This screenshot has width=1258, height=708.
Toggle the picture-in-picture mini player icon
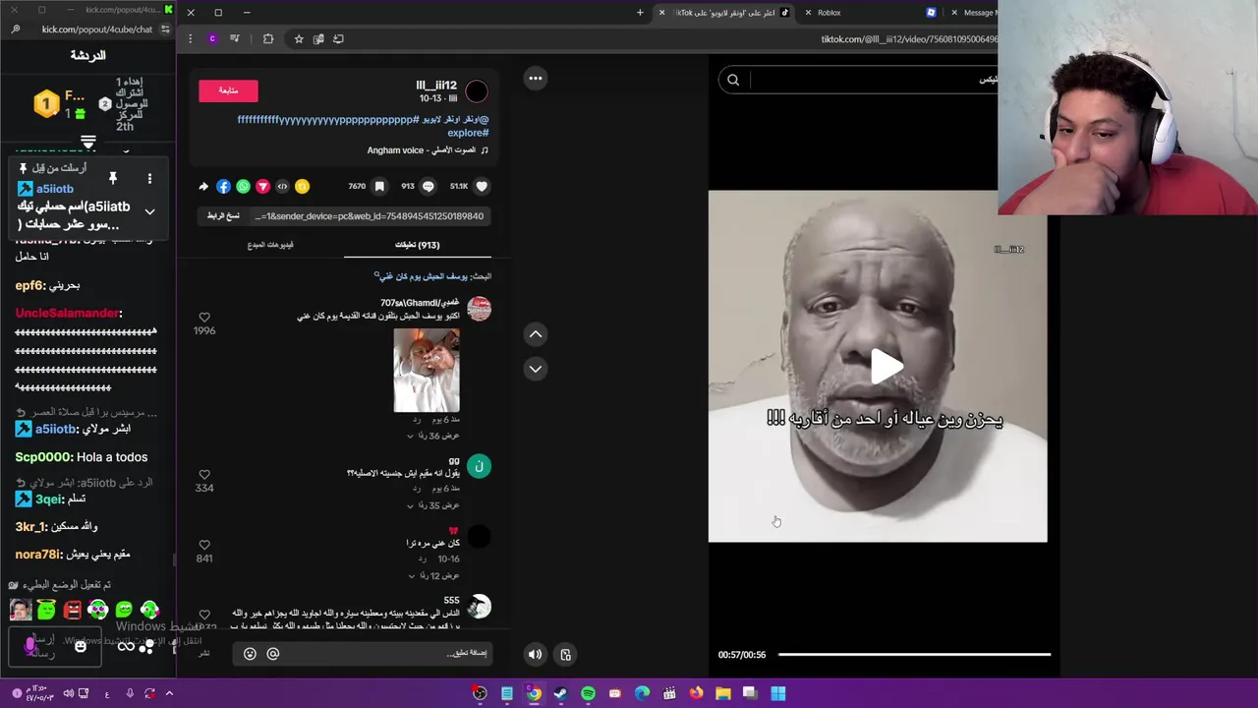[x=566, y=654]
